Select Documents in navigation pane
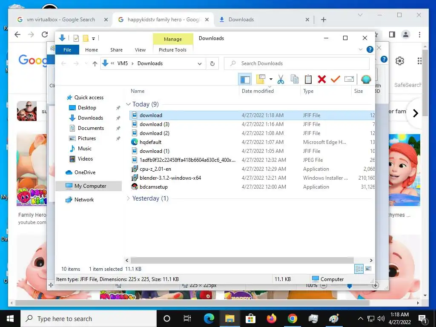The height and width of the screenshot is (327, 436). pos(91,128)
